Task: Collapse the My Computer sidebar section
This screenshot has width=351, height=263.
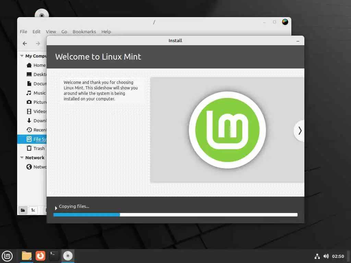Action: [x=22, y=56]
